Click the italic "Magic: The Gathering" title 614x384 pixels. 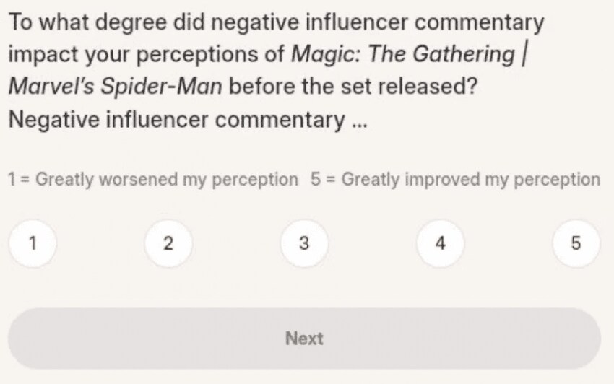[403, 54]
